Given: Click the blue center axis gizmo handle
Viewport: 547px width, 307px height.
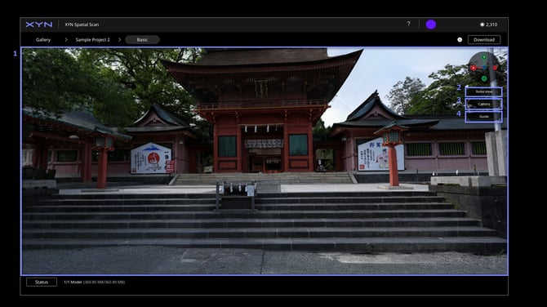Looking at the screenshot, I should 484,68.
